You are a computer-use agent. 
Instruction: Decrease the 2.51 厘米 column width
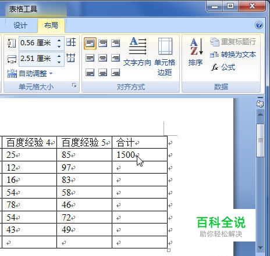coord(59,62)
